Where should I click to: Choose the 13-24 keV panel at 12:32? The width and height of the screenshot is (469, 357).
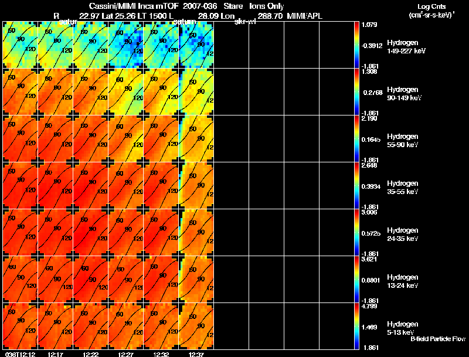click(161, 279)
